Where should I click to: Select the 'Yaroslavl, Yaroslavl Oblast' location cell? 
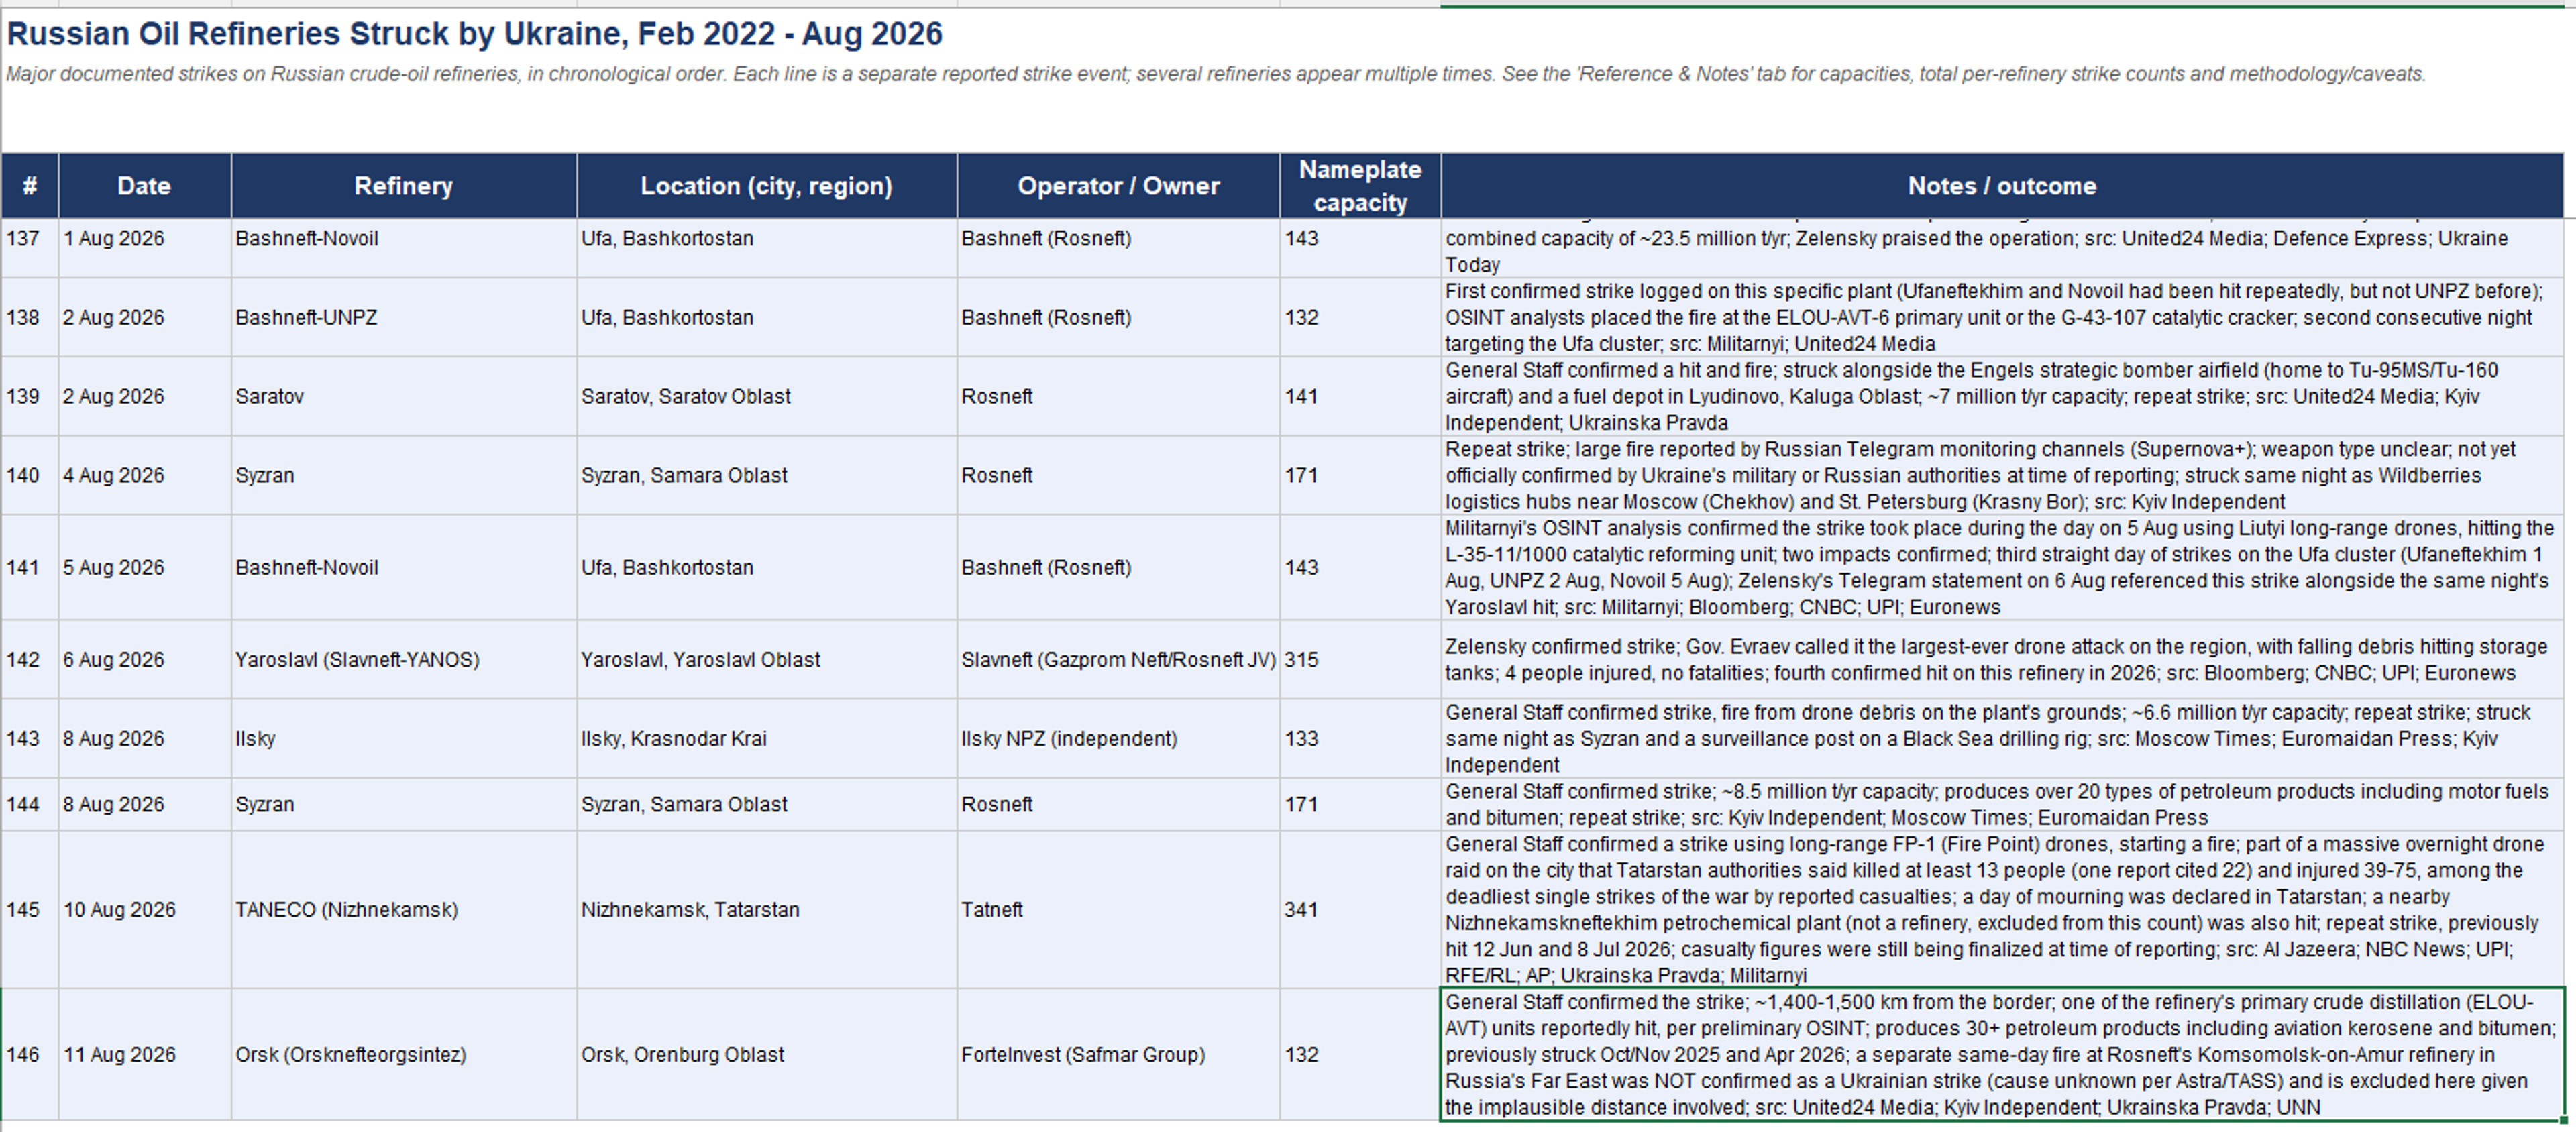point(767,660)
